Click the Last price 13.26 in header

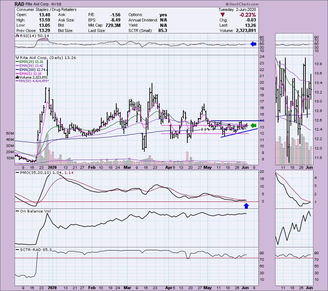(x=251, y=25)
